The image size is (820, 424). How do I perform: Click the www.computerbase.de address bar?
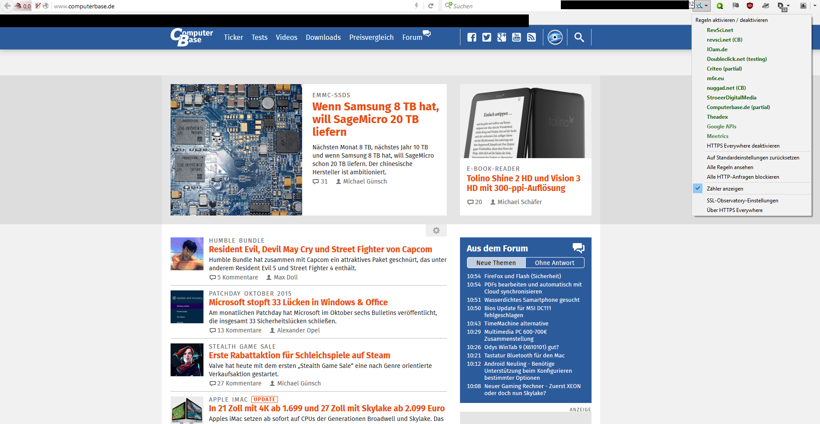pos(232,6)
